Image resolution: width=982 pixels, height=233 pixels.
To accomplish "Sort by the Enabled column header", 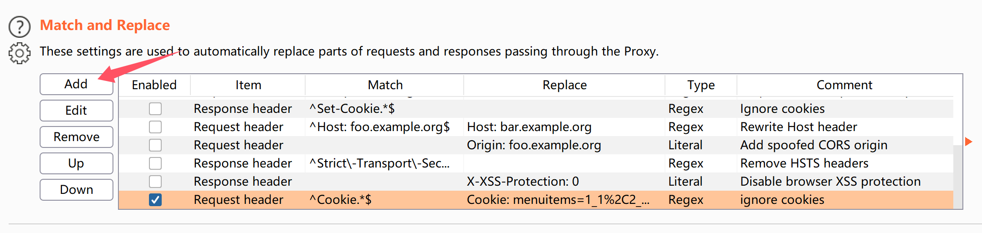I will (154, 85).
